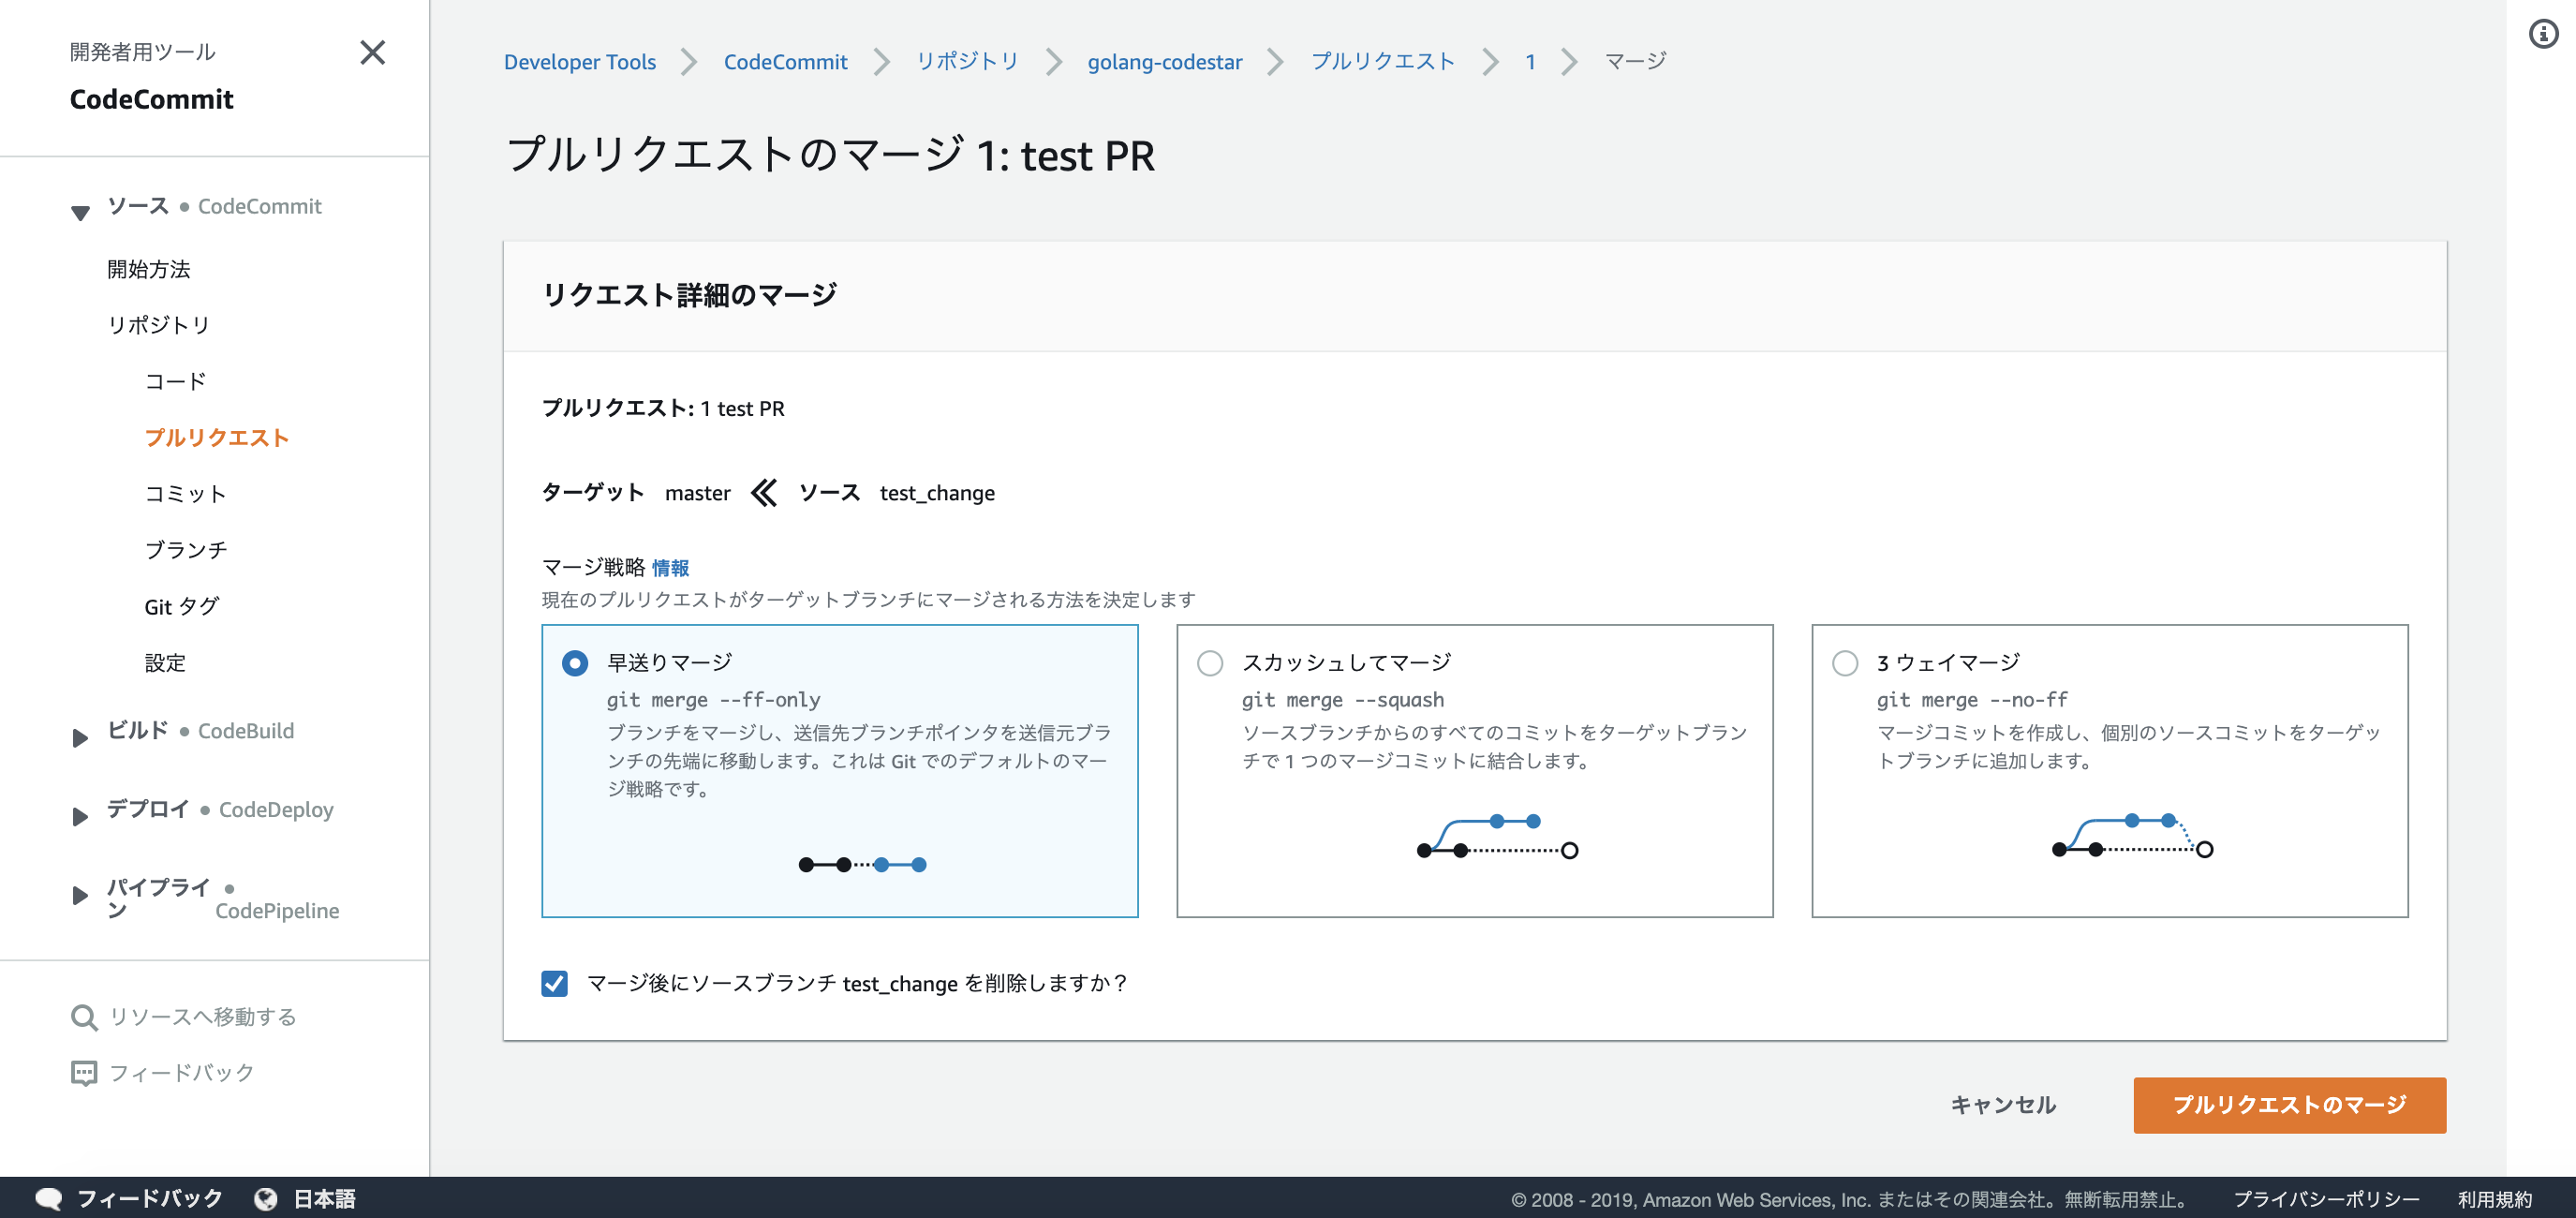
Task: Select the 3 ウェイマージ radio option
Action: click(x=1844, y=663)
